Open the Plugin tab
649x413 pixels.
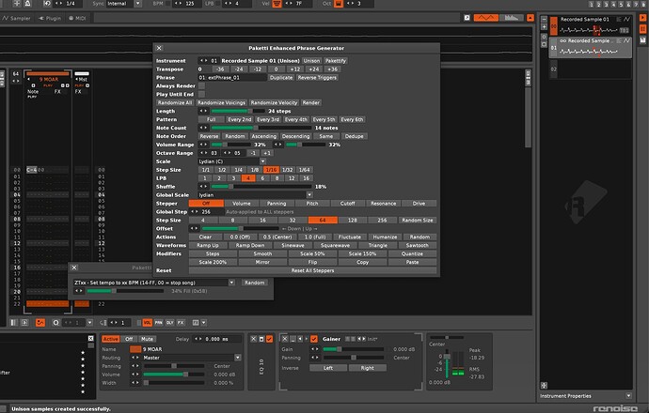(50, 18)
